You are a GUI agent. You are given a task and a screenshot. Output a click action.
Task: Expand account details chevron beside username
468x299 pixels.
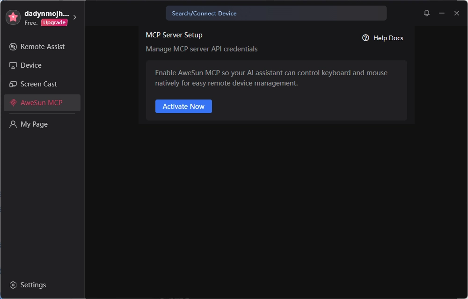(x=75, y=17)
